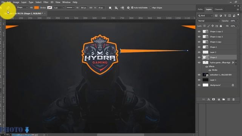
Task: Filter layers by type layers icon
Action: [225, 15]
